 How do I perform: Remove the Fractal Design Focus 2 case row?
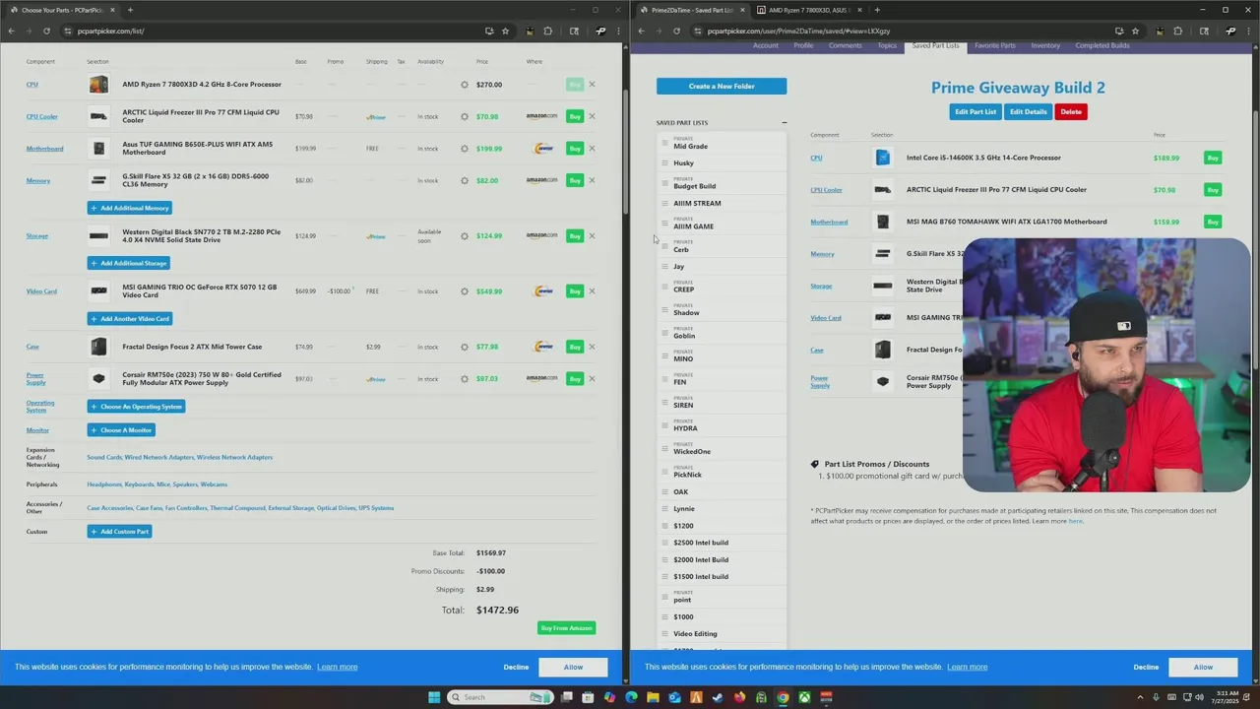coord(592,347)
